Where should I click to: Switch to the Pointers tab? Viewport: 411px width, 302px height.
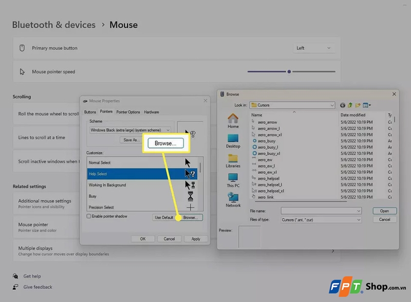106,111
